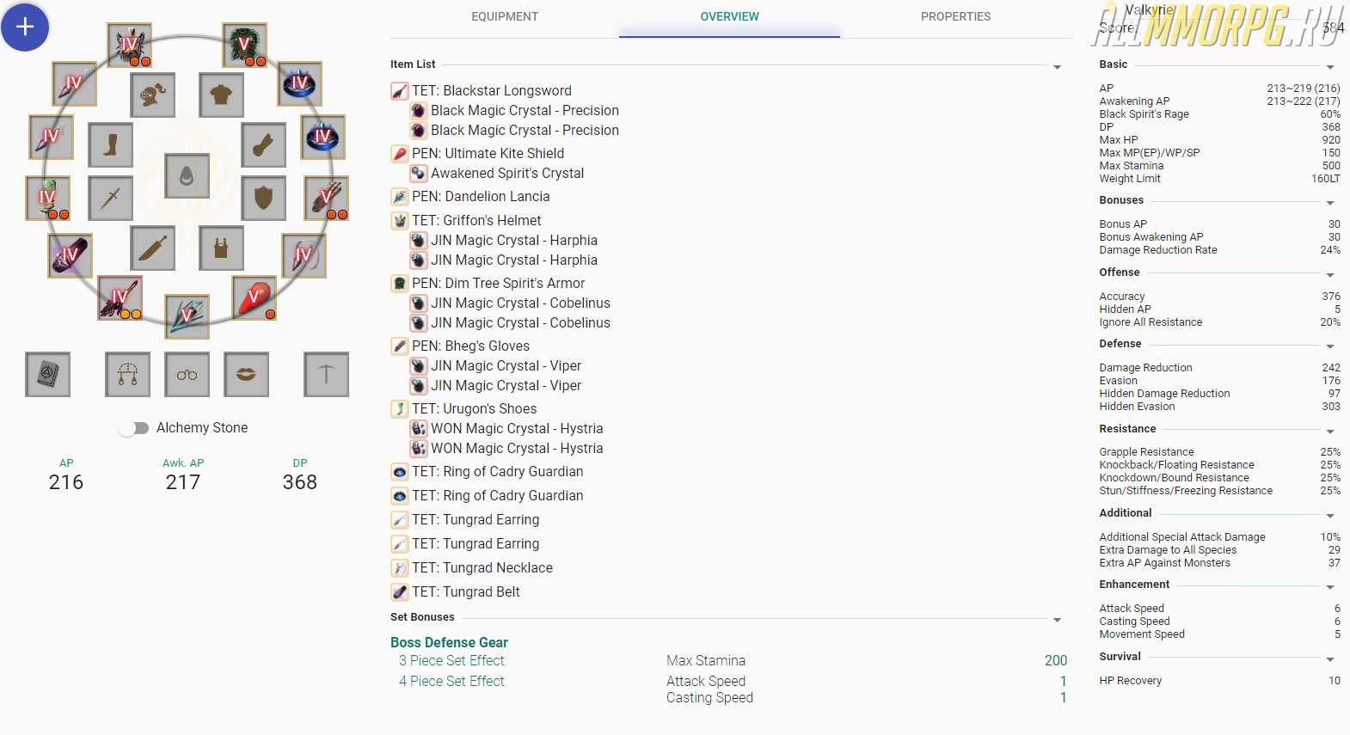
Task: Collapse the Bonuses stats section
Action: click(x=1330, y=203)
